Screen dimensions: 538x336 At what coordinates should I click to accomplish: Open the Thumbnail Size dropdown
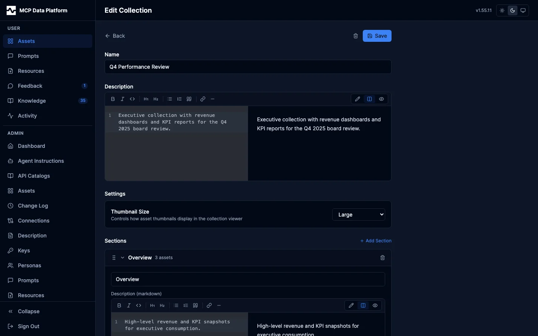[359, 215]
